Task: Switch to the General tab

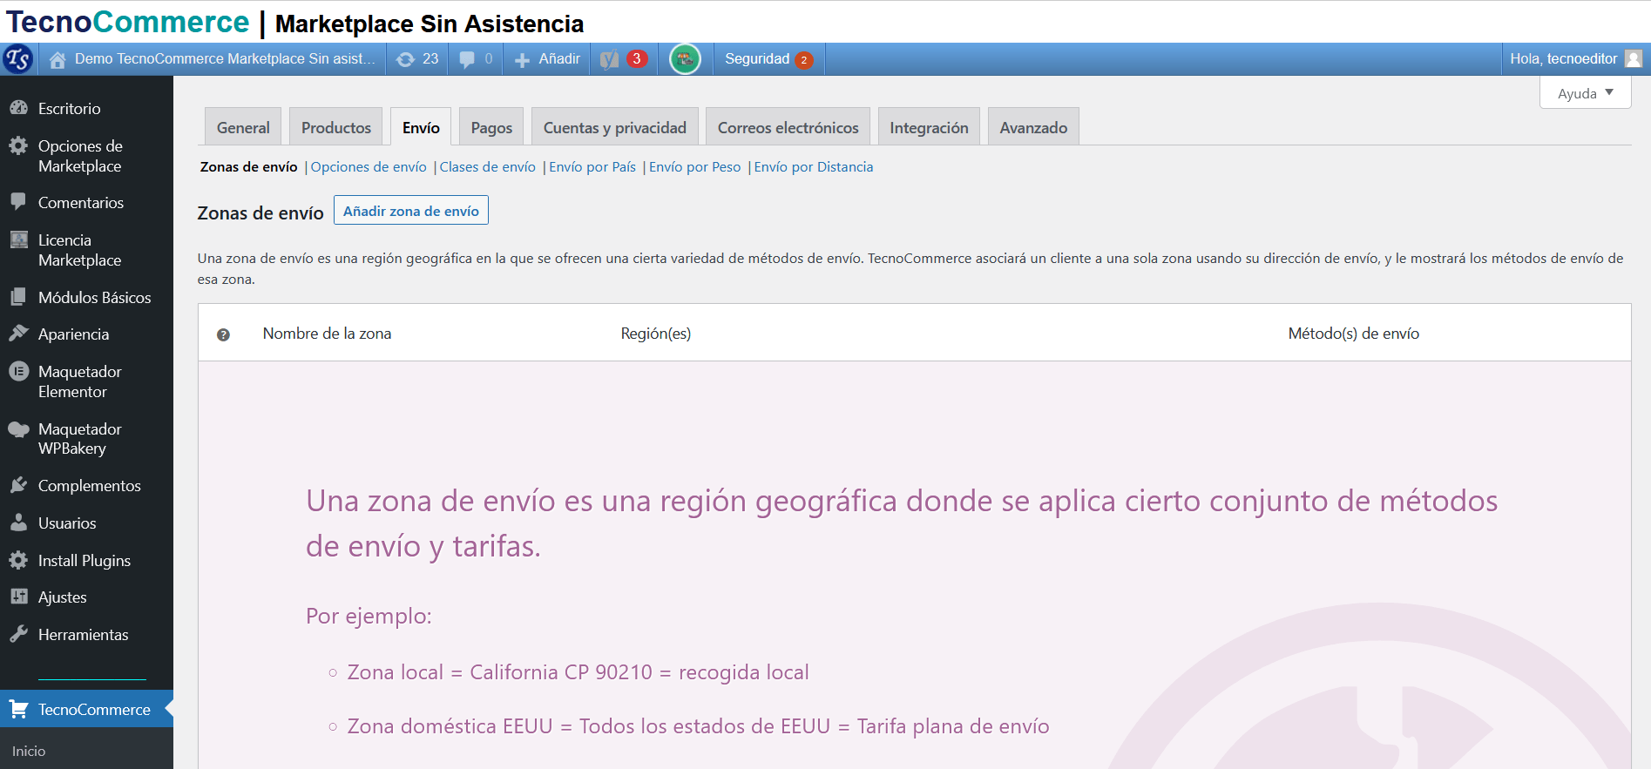Action: (x=243, y=127)
